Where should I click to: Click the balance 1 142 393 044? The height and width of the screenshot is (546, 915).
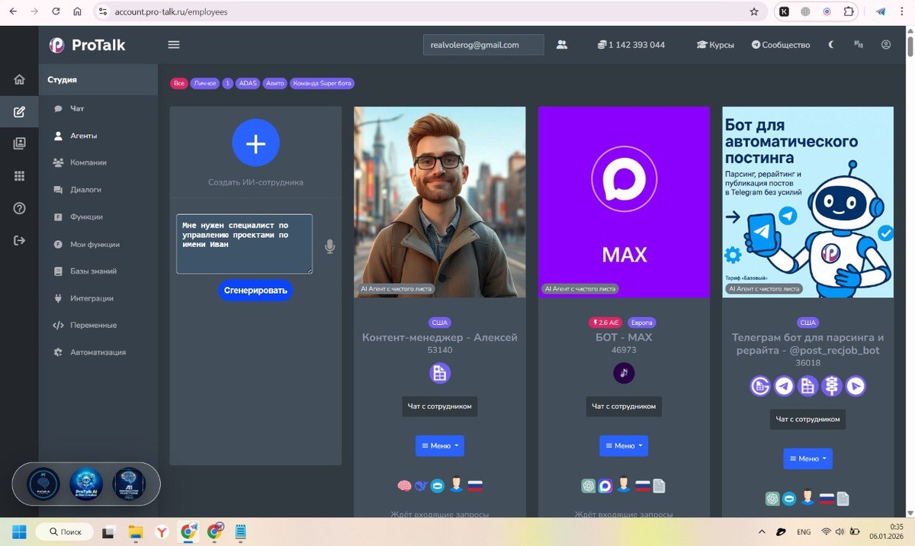[x=631, y=45]
